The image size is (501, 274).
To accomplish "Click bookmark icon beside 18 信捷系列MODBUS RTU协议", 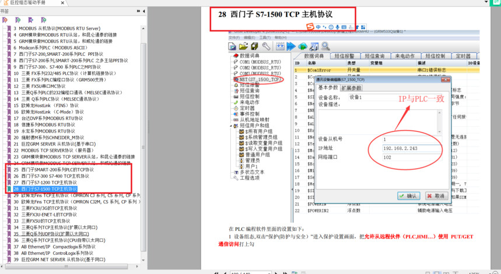I will coord(9,124).
